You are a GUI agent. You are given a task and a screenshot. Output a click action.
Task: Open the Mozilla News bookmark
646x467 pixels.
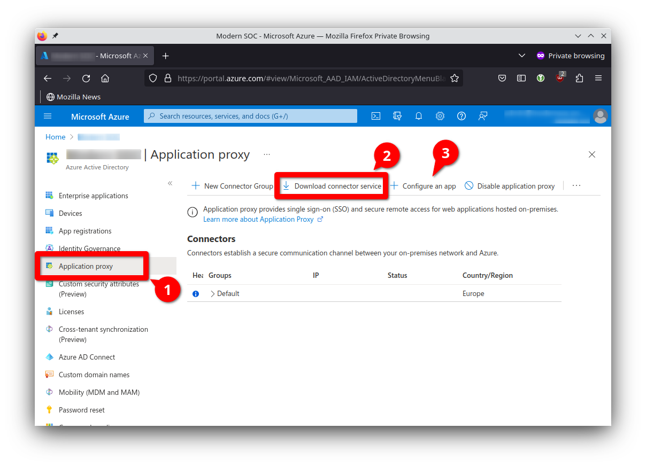pyautogui.click(x=73, y=97)
